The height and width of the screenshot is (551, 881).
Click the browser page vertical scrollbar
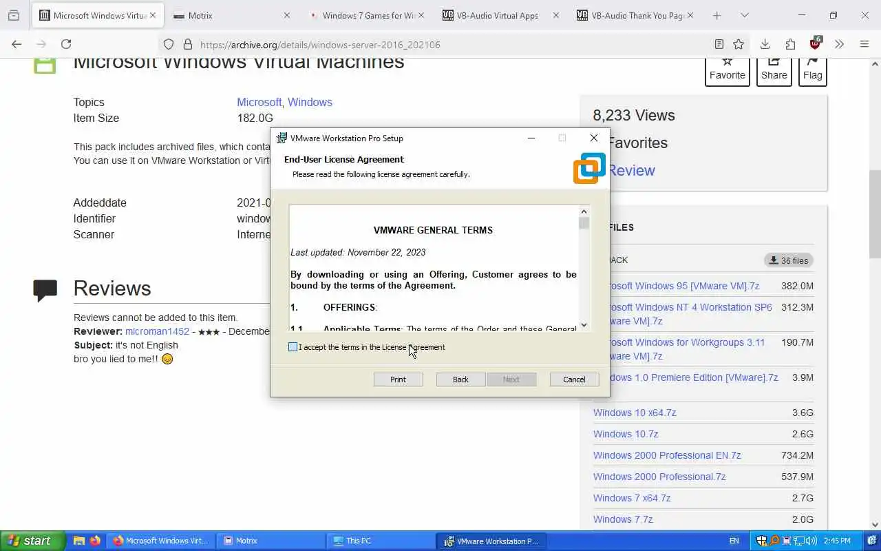pyautogui.click(x=875, y=214)
